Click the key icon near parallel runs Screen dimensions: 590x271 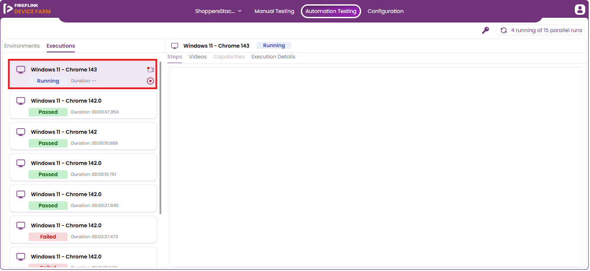tap(486, 30)
